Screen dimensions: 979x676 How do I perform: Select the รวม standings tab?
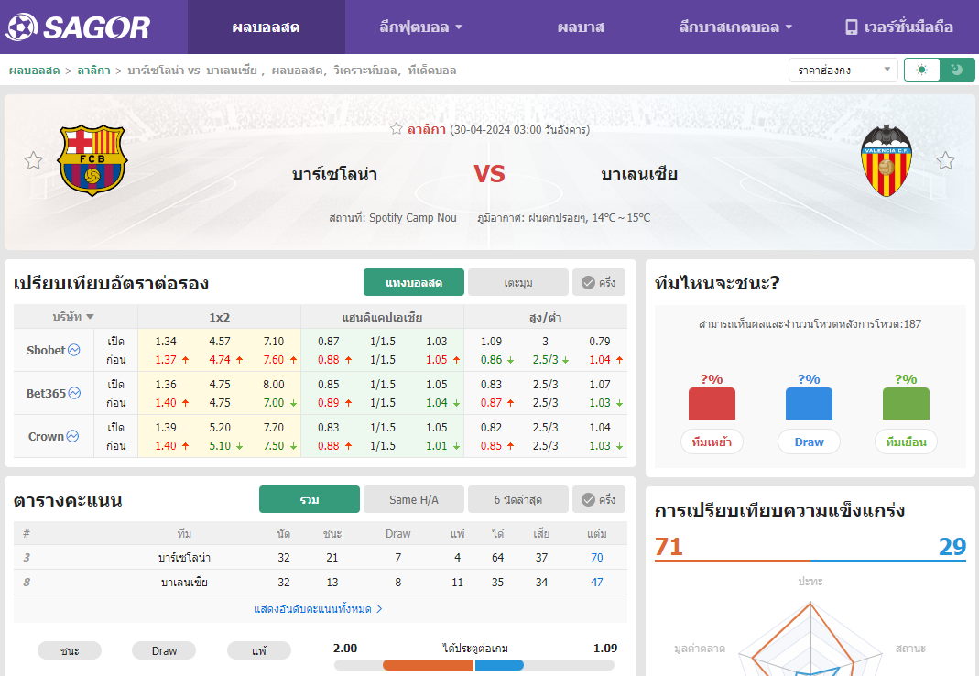pyautogui.click(x=309, y=500)
